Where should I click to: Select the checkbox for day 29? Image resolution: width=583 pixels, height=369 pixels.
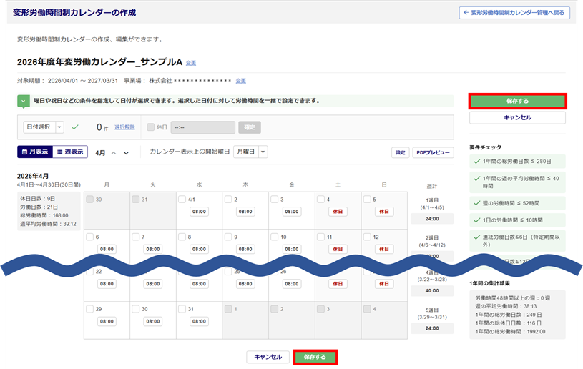pyautogui.click(x=89, y=309)
